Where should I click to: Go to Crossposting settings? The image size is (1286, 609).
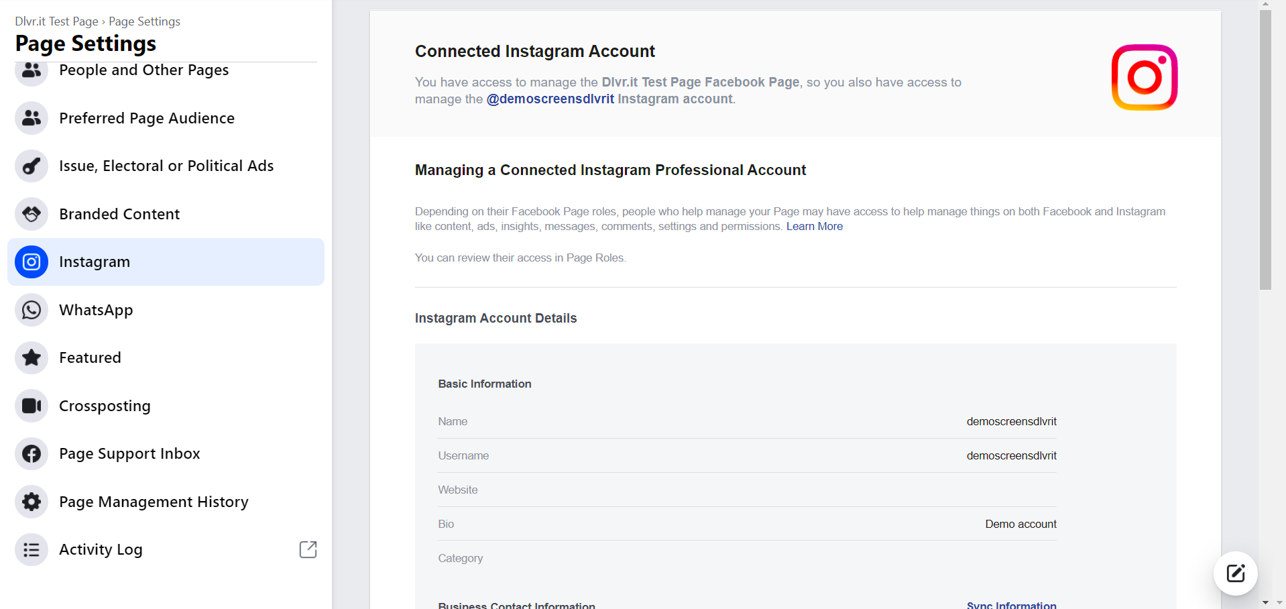[x=166, y=406]
